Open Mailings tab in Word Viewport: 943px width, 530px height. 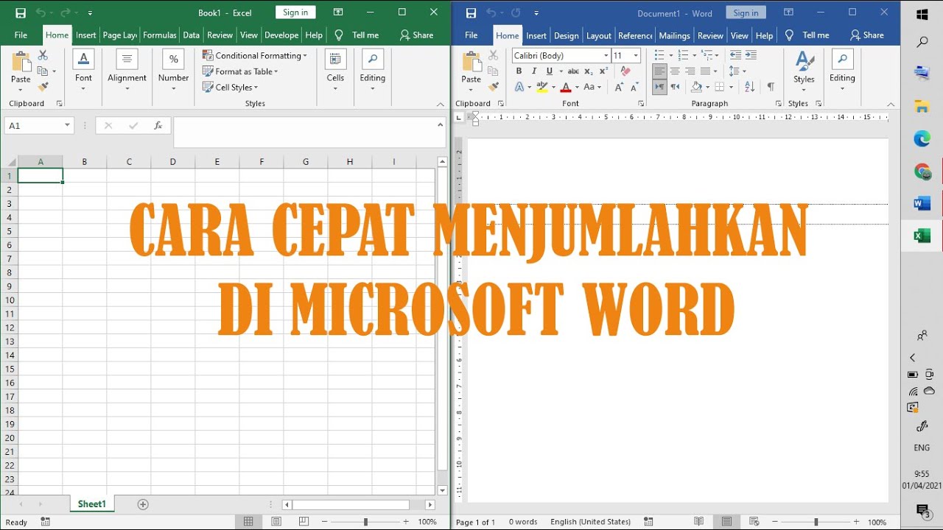674,35
